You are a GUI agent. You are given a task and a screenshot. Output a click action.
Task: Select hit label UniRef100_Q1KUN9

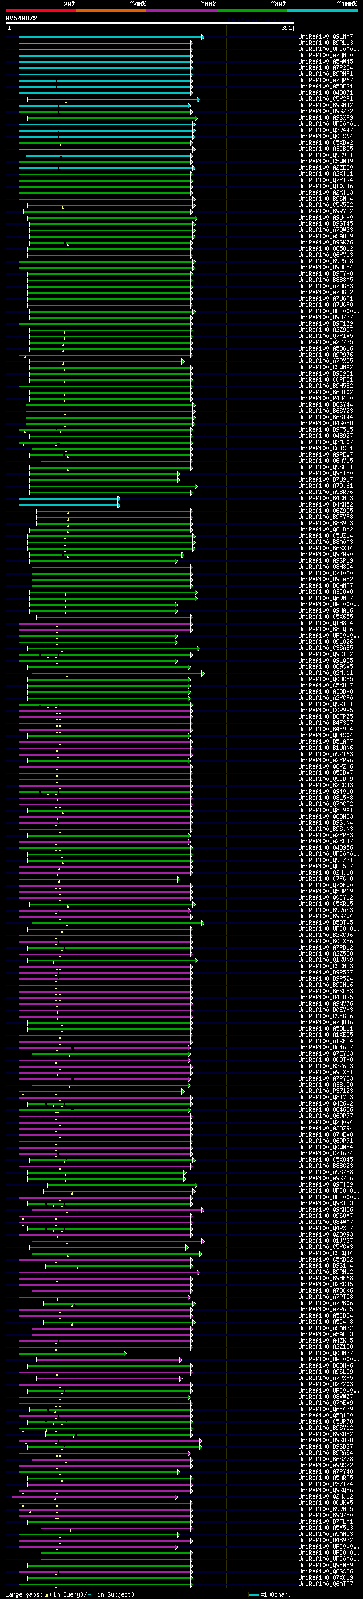(326, 960)
